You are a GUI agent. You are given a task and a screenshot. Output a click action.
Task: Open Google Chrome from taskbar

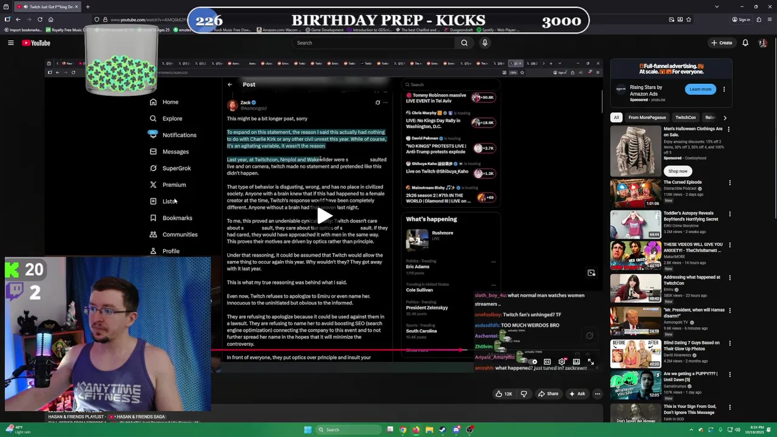402,430
